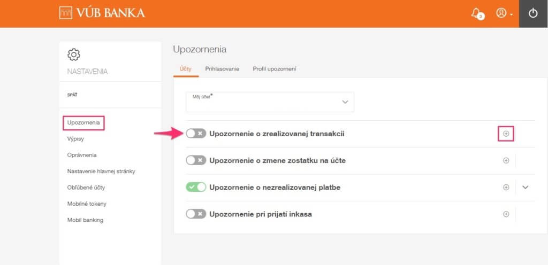Switch to the Profil upozornení tab
548x265 pixels.
point(275,69)
